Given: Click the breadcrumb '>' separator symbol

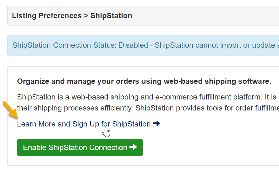Looking at the screenshot, I should pos(86,16).
